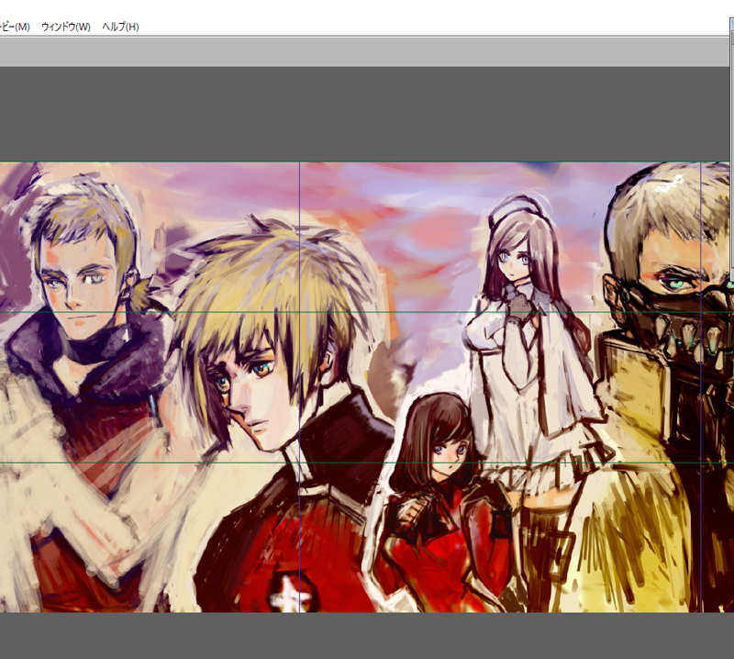This screenshot has height=659, width=734.
Task: Open the ヘルプ(H) menu
Action: (120, 27)
